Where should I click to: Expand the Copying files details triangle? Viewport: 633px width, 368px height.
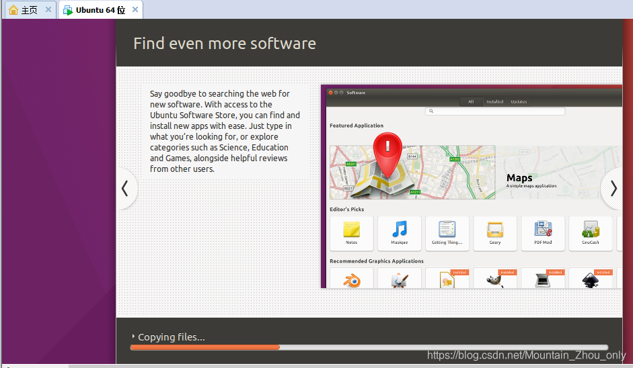[133, 336]
